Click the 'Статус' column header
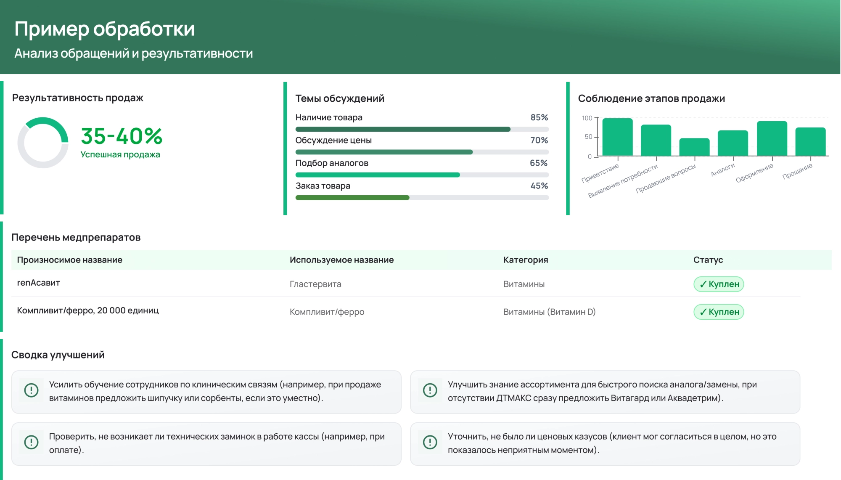Image resolution: width=841 pixels, height=480 pixels. (x=708, y=260)
